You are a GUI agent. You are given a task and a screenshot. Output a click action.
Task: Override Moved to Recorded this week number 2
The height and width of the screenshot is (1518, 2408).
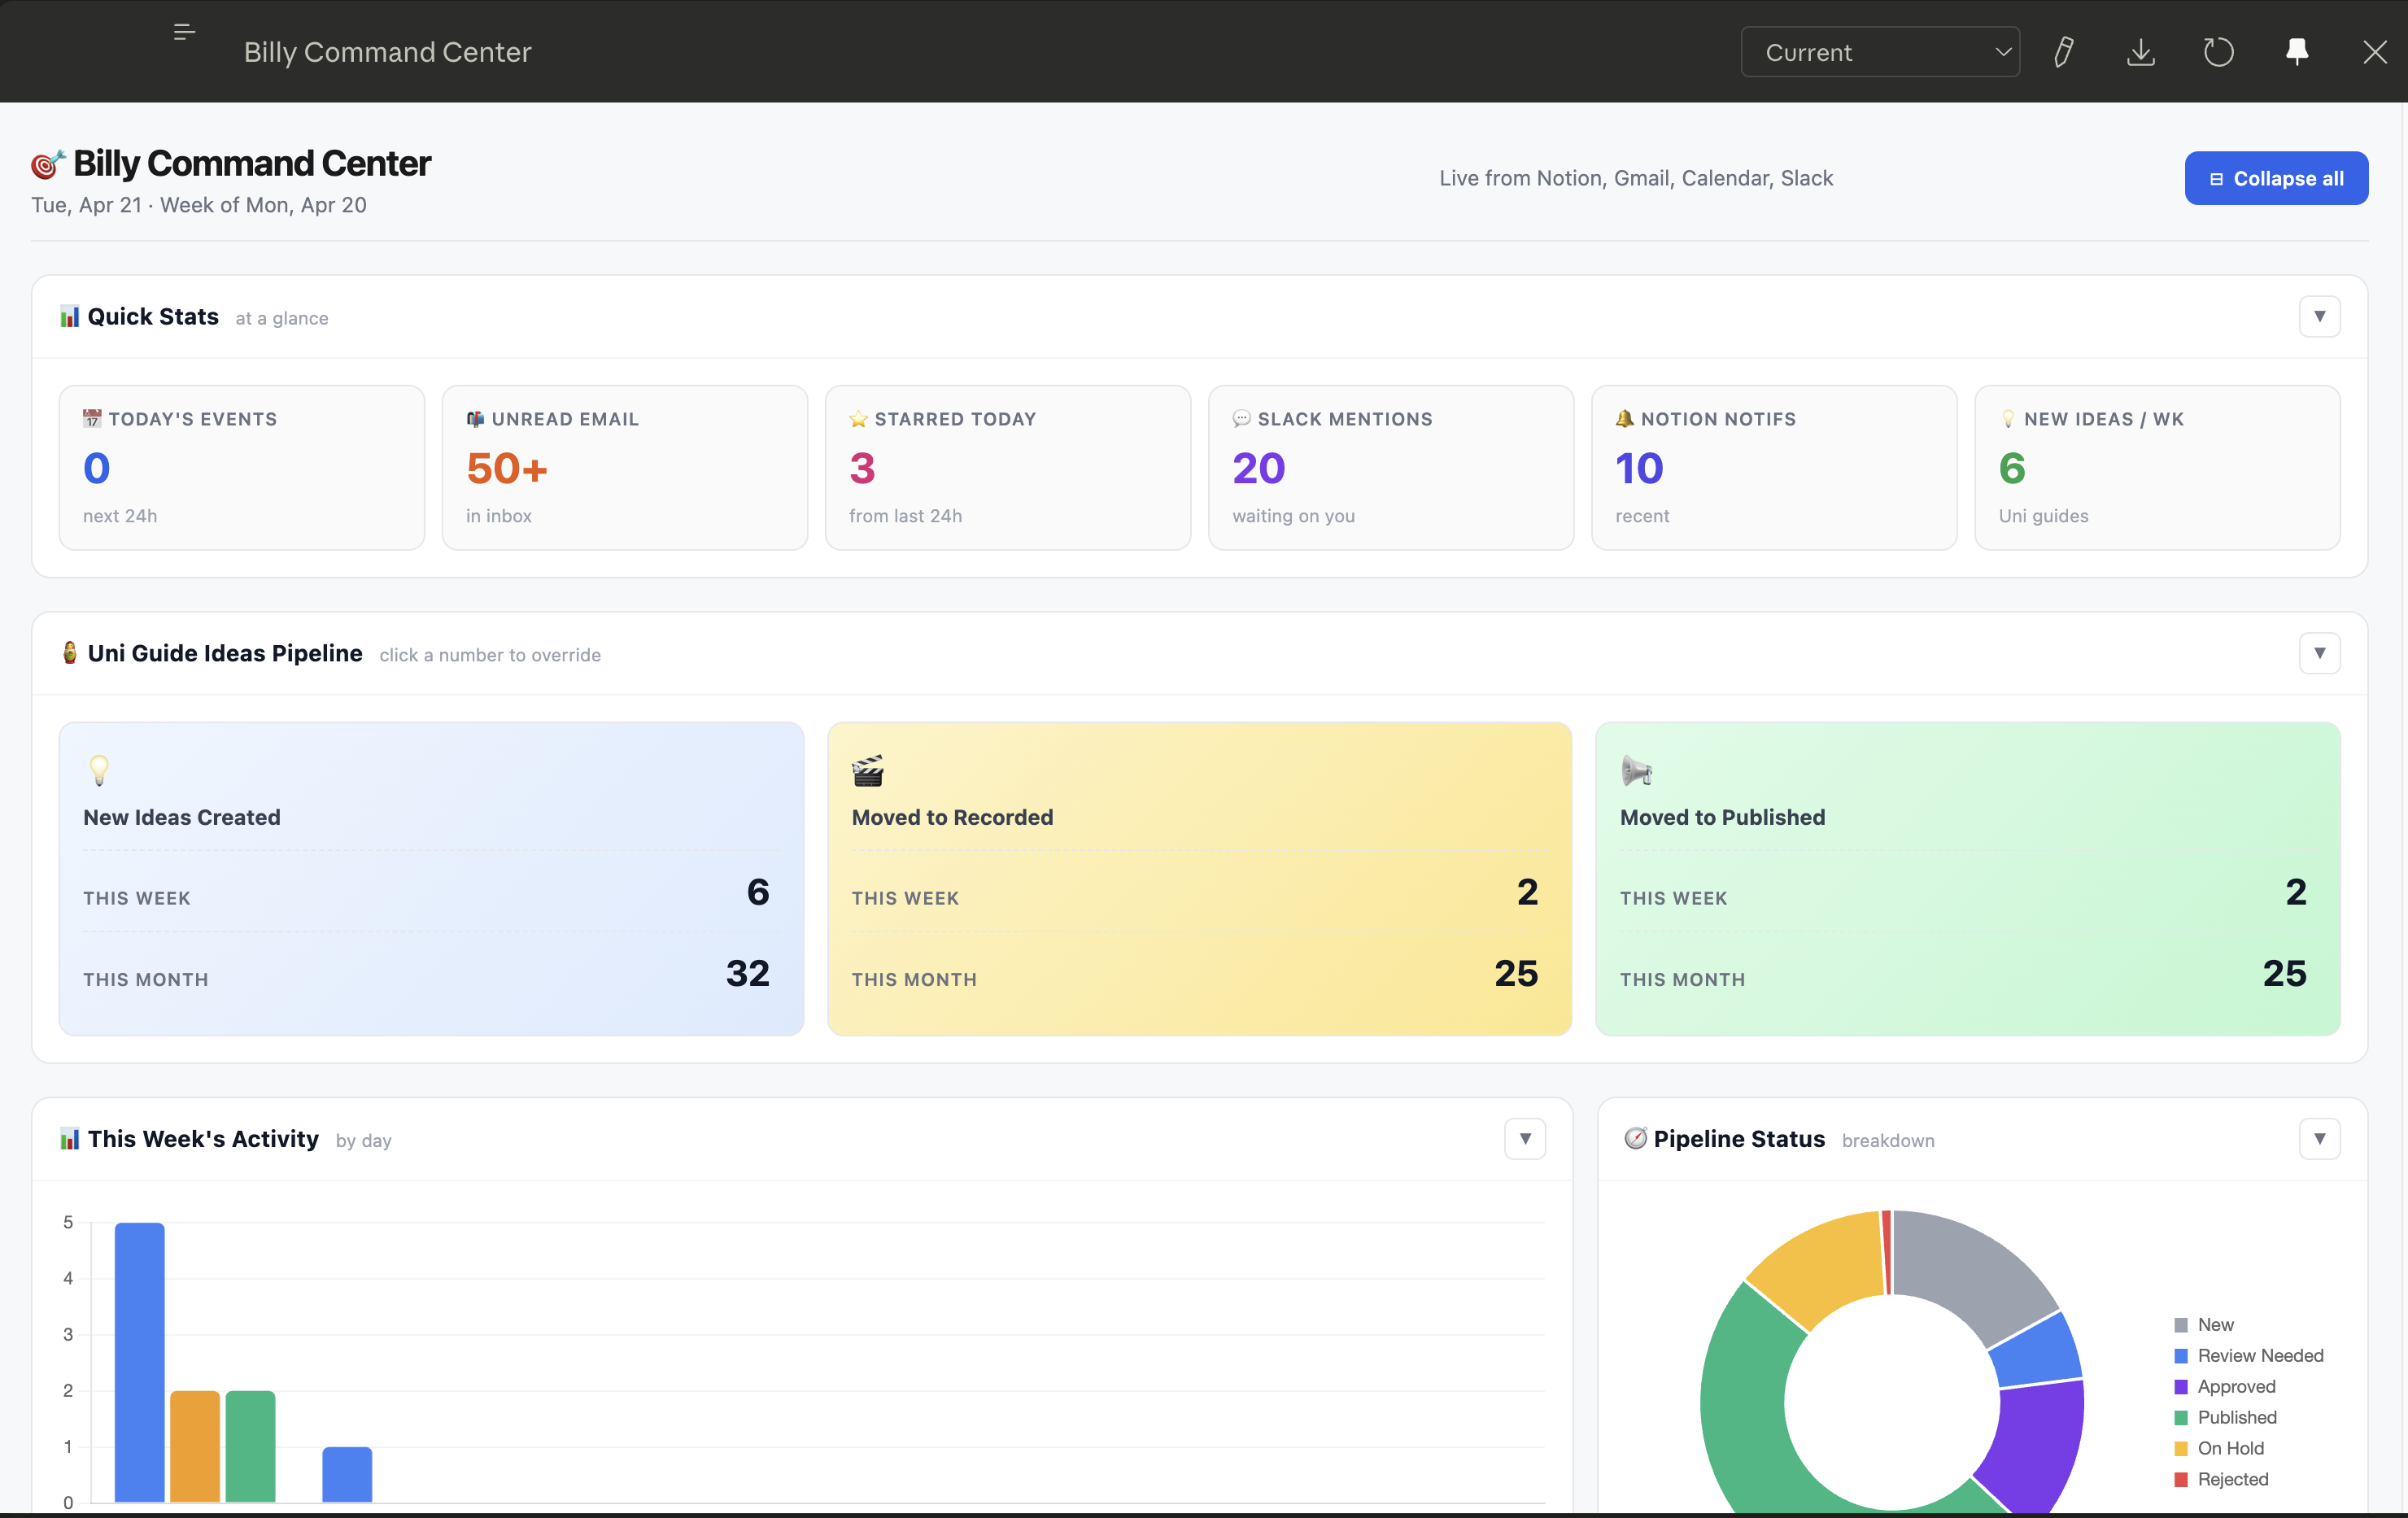click(1527, 892)
